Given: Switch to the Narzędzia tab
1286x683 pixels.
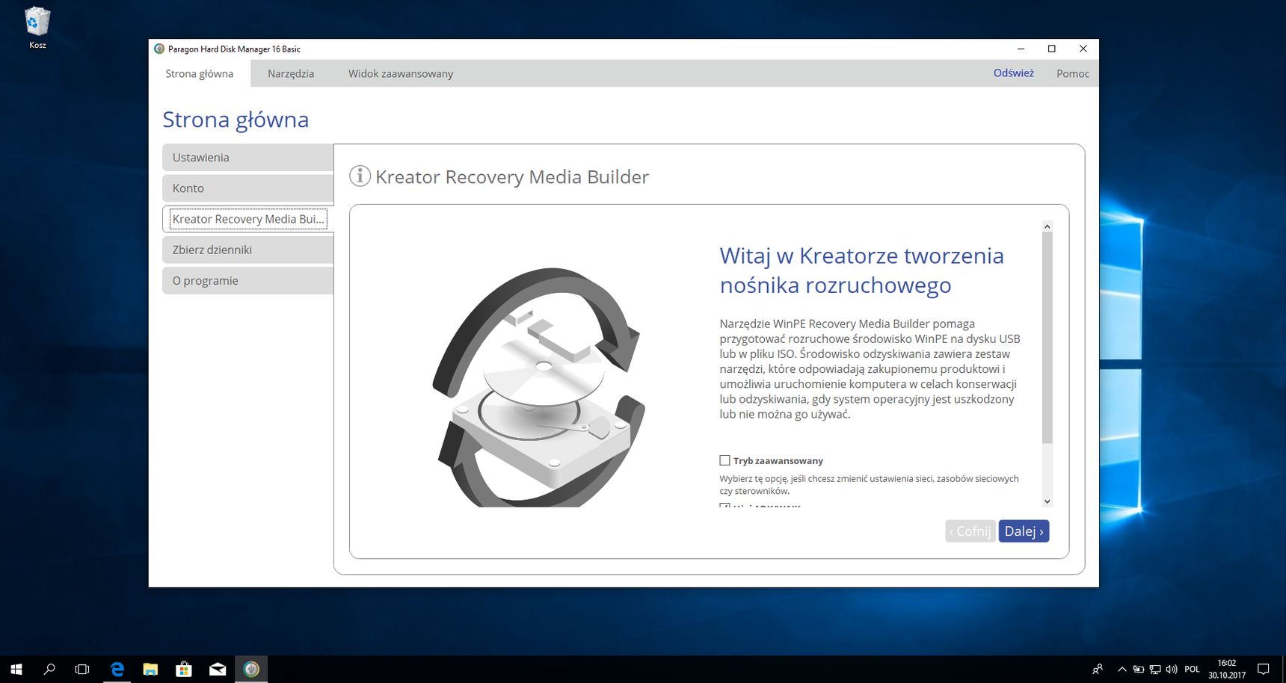Looking at the screenshot, I should (291, 73).
